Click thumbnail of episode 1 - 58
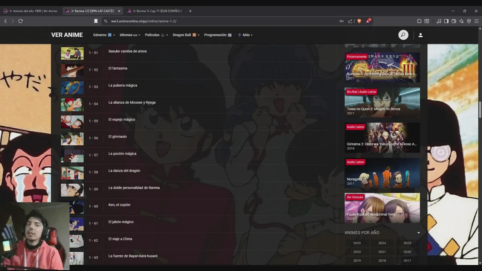This screenshot has width=482, height=271. coord(72,173)
